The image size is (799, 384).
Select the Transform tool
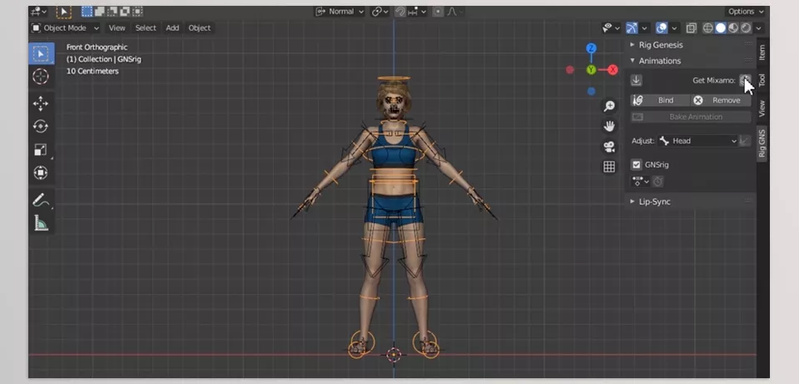[41, 173]
